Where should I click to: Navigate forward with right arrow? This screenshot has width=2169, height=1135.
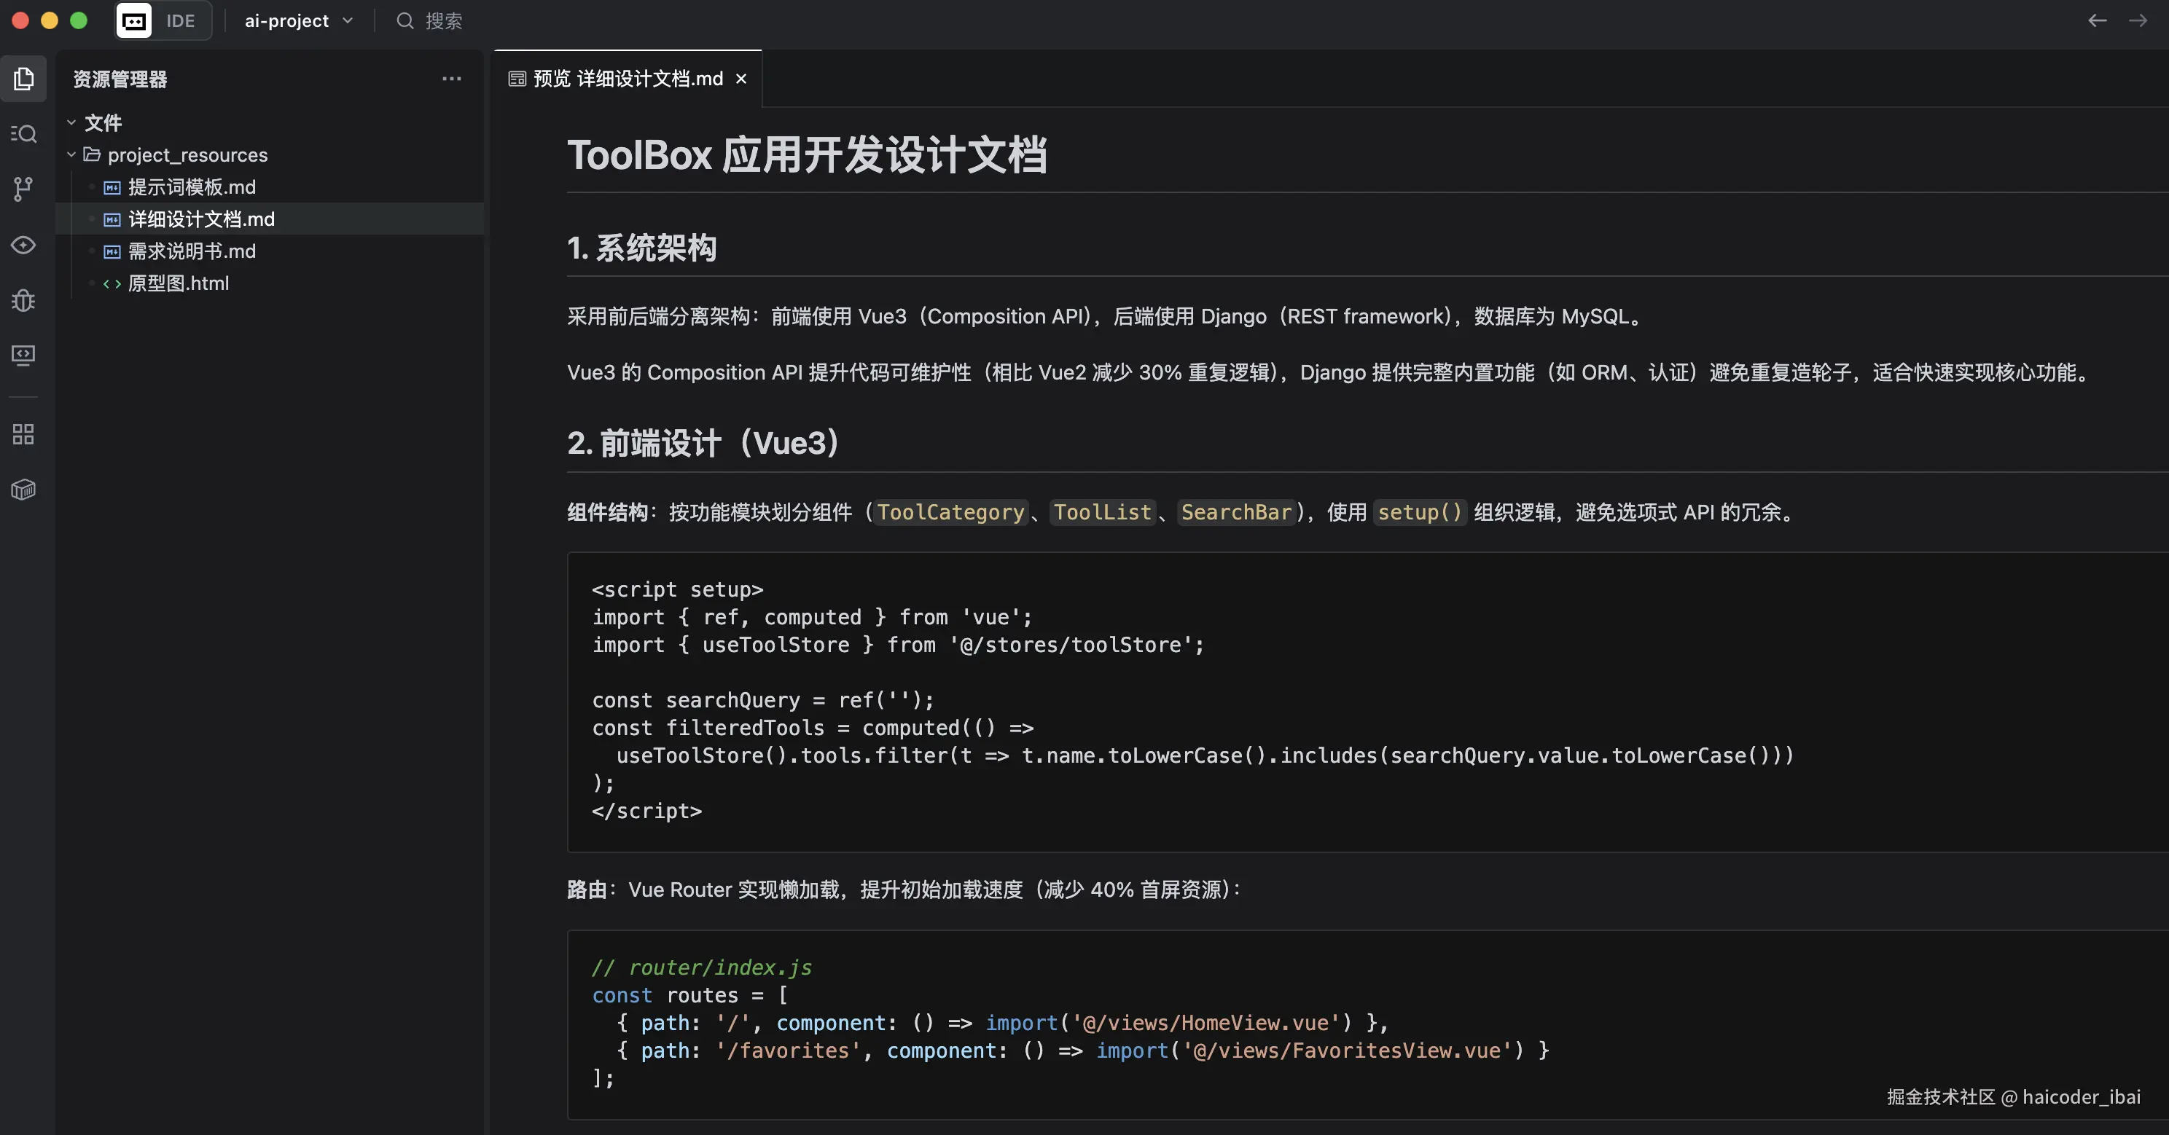pos(2137,21)
